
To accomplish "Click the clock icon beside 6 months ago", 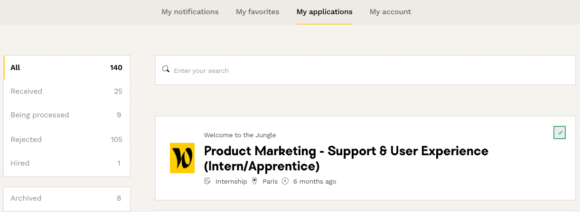I will click(x=285, y=181).
